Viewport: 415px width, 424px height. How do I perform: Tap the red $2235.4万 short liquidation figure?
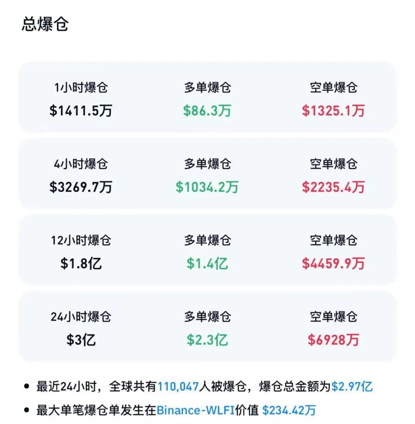pos(333,187)
